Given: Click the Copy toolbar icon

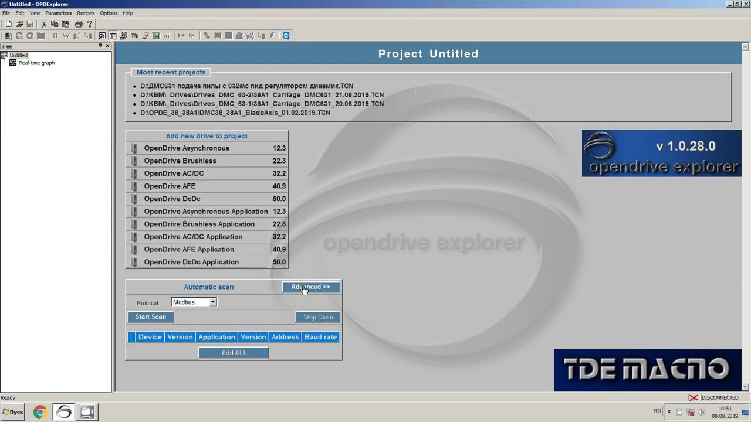Looking at the screenshot, I should point(55,24).
